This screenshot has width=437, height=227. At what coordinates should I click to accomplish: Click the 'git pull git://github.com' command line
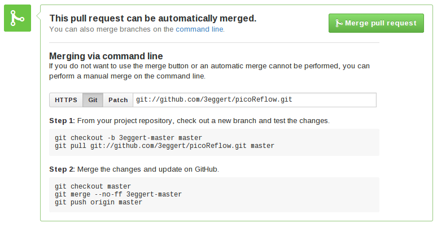point(164,146)
